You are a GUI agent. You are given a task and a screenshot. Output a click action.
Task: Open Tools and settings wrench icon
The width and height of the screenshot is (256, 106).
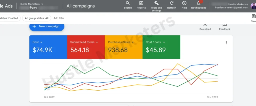(156, 3)
